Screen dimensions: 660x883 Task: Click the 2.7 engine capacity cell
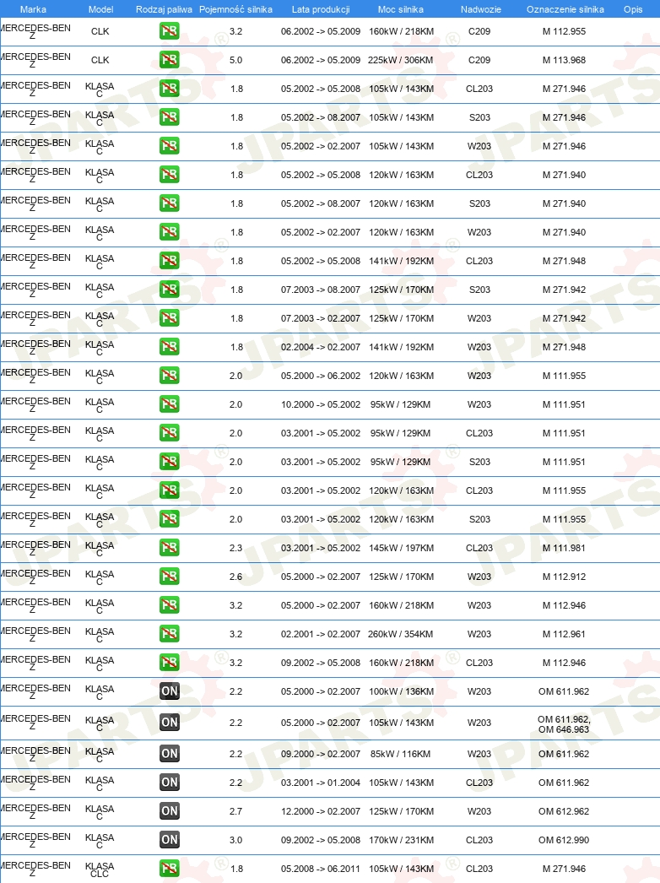pyautogui.click(x=236, y=812)
